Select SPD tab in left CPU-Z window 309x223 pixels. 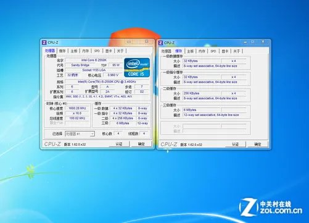click(97, 51)
